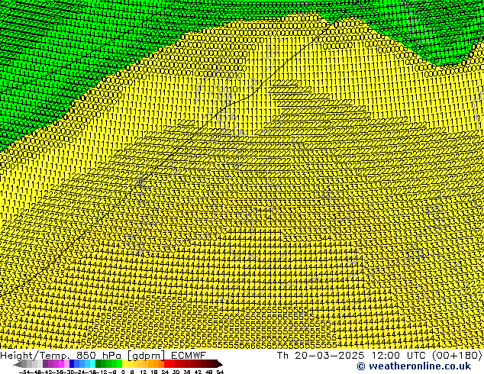
Task: Pick the blue swatch in the legend
Action: [x=76, y=364]
